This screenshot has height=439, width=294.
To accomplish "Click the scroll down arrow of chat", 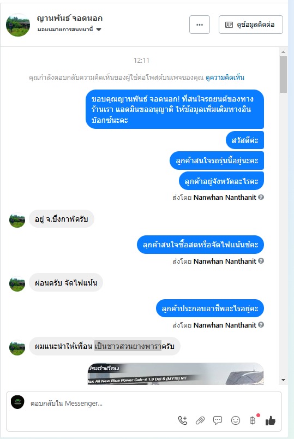I will coord(283,380).
